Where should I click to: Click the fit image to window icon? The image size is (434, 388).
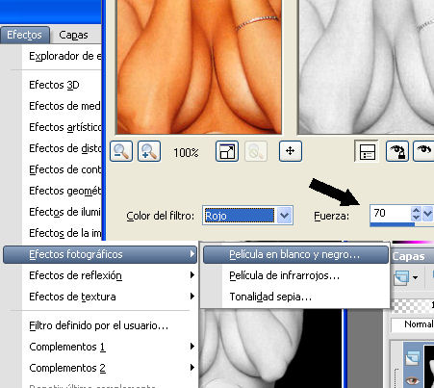click(x=227, y=151)
